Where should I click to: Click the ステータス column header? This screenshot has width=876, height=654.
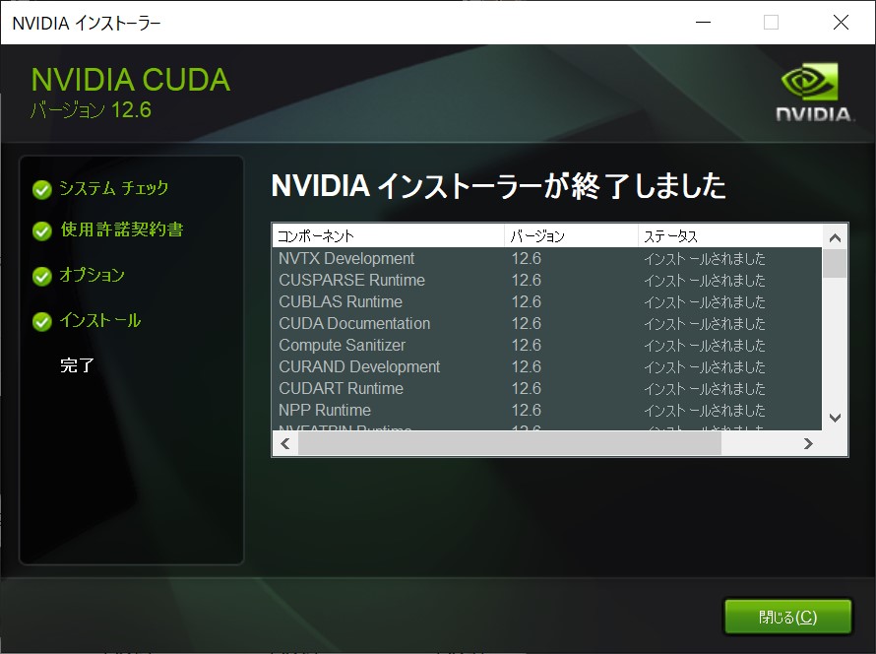click(730, 235)
